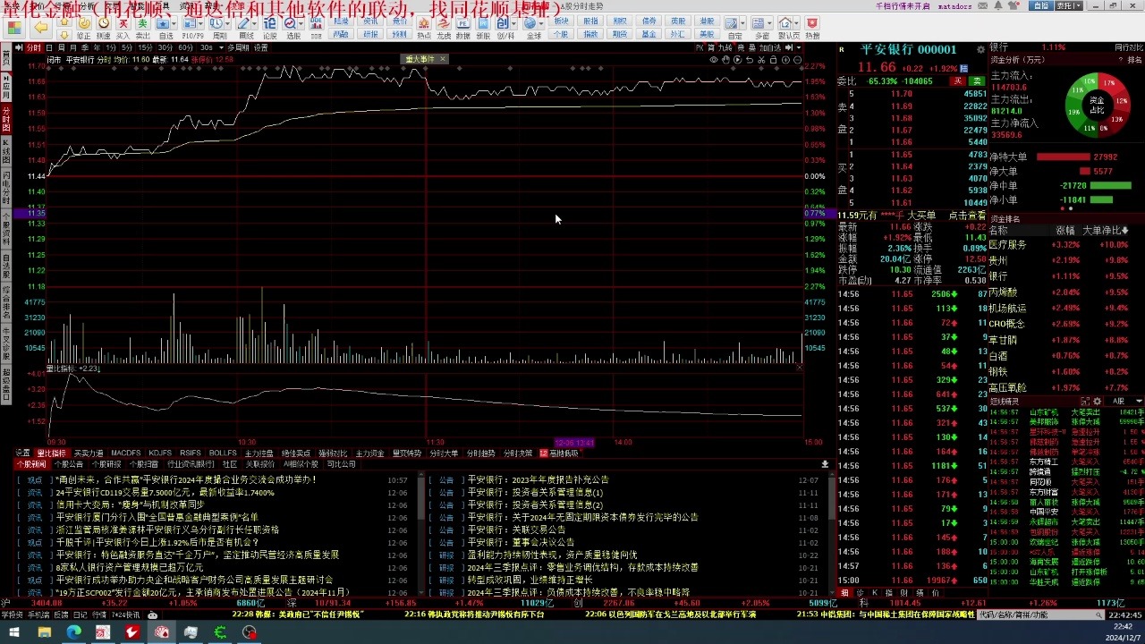Viewport: 1145px width, 644px height.
Task: Click the 选股 stock screener icon
Action: click(293, 27)
